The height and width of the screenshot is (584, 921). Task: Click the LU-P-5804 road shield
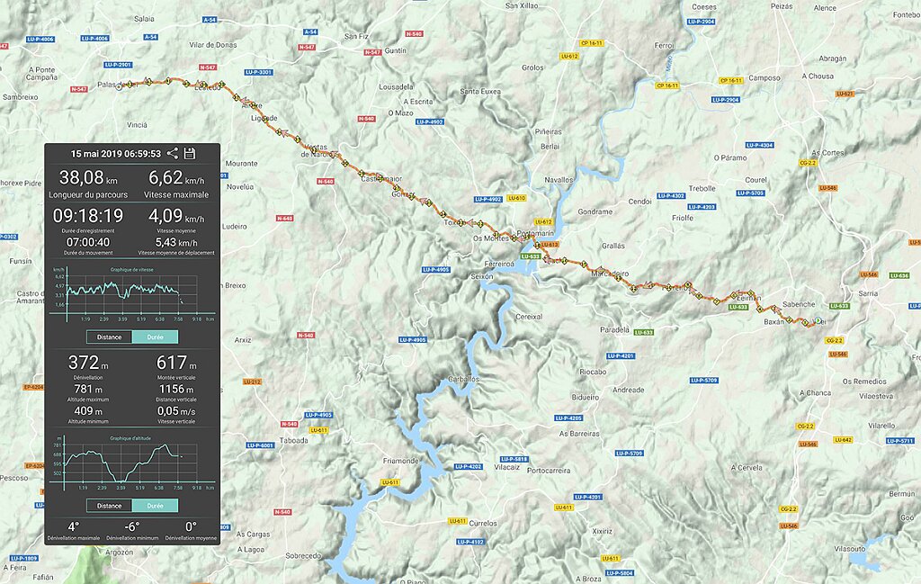[x=620, y=573]
